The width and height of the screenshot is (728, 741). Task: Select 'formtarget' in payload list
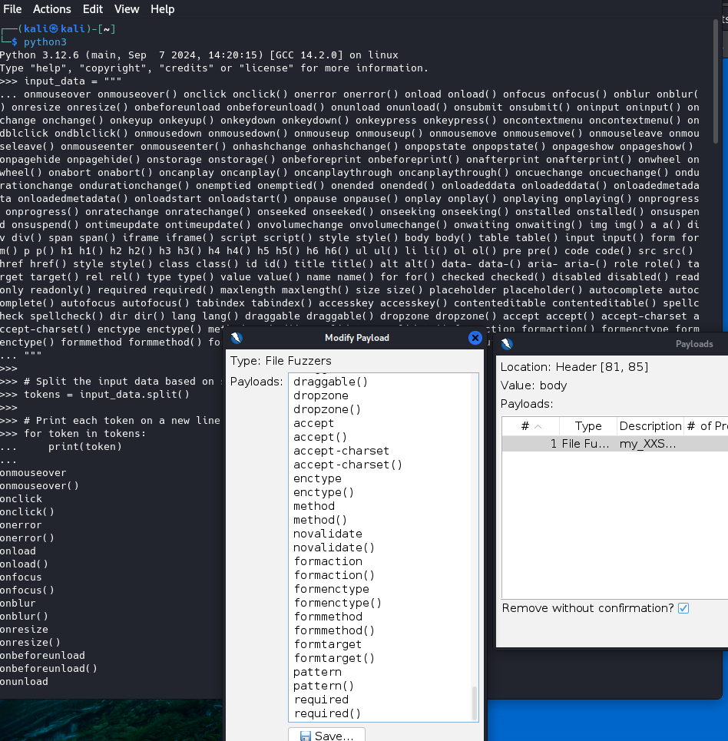click(328, 644)
